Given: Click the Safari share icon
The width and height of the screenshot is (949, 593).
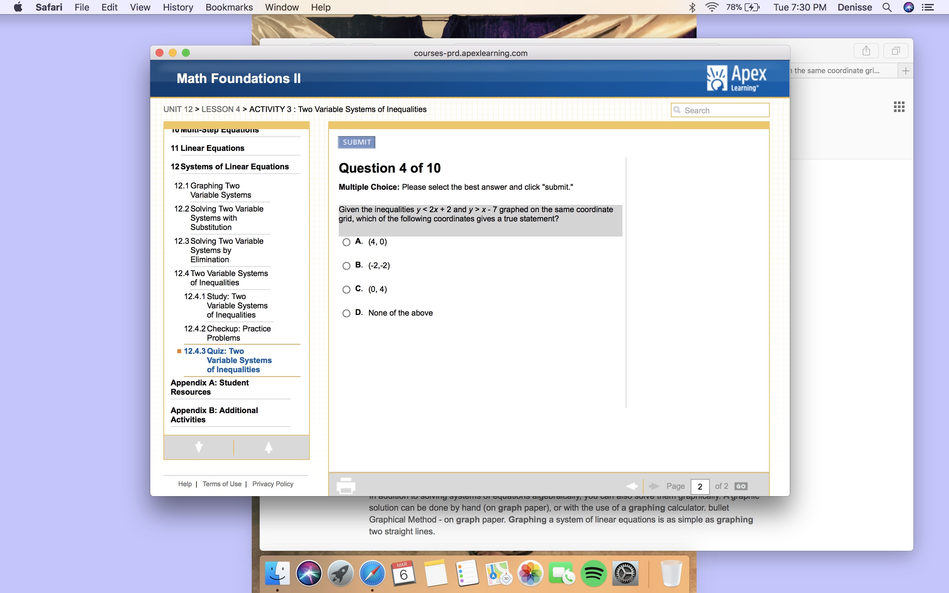Looking at the screenshot, I should click(x=866, y=51).
